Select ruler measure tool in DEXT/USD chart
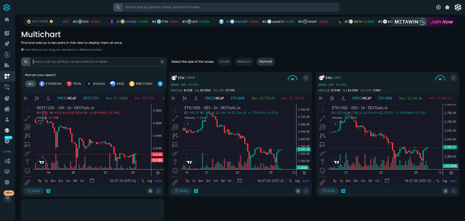 (28, 182)
